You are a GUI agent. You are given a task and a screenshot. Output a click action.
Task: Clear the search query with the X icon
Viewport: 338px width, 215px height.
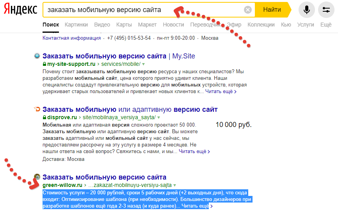(x=248, y=10)
